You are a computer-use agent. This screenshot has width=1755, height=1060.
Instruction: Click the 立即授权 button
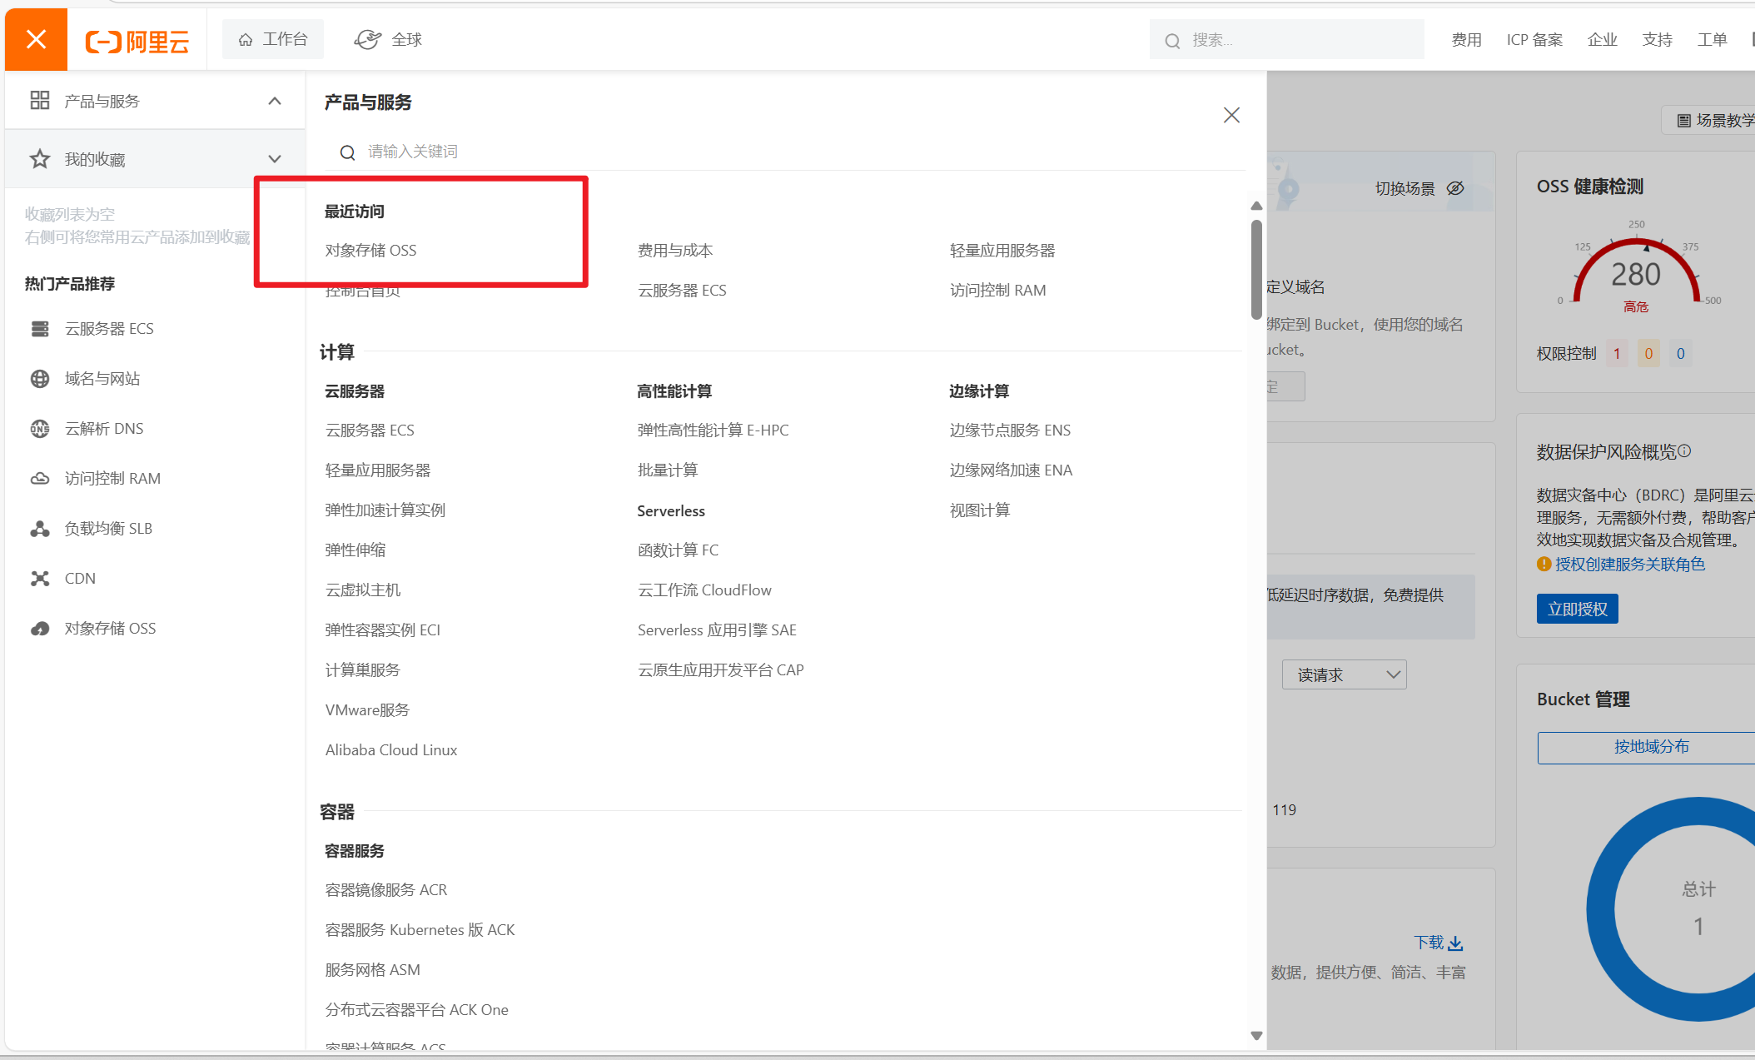(1577, 609)
